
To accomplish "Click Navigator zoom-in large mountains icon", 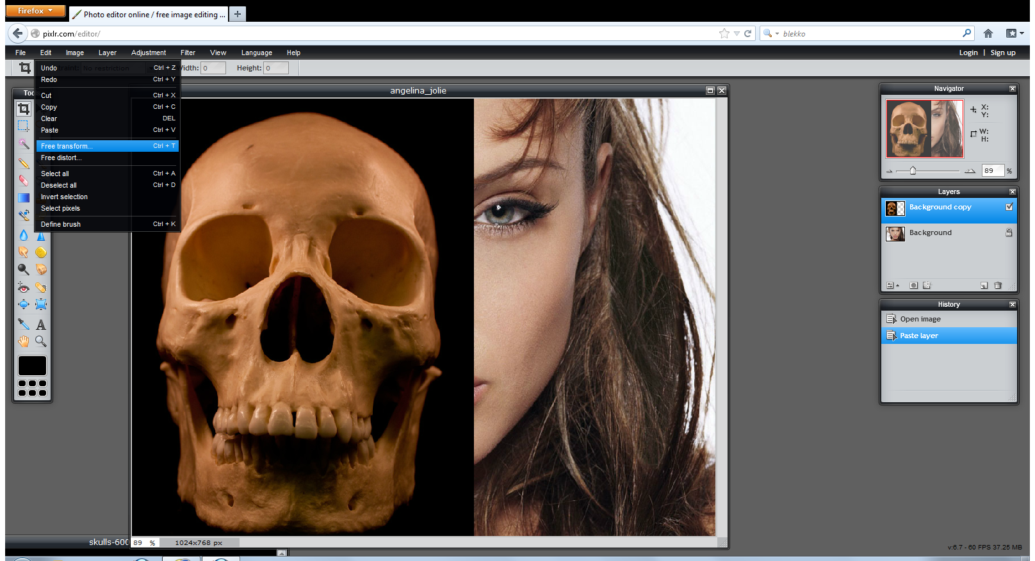I will click(970, 170).
